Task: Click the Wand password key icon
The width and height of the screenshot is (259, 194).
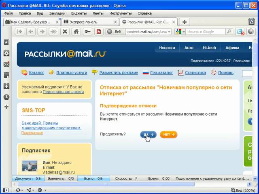Action: tap(87, 32)
